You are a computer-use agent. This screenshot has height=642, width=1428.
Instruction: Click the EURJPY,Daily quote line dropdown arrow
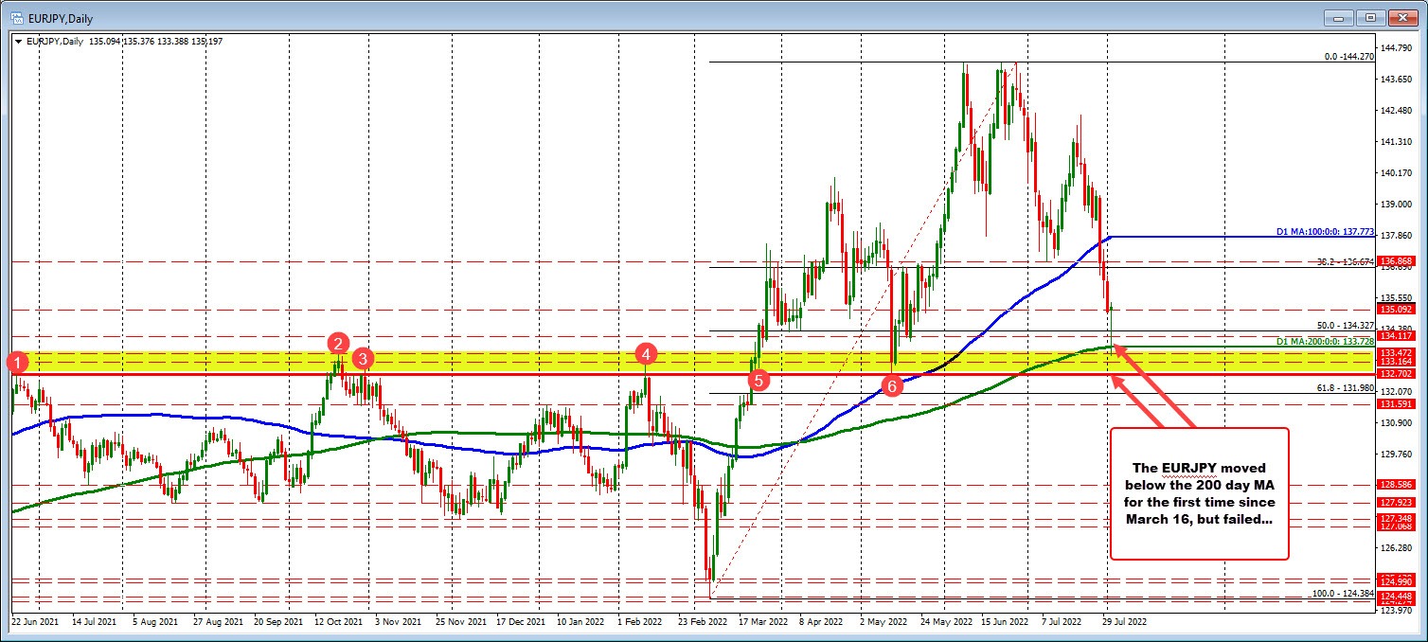pos(17,42)
